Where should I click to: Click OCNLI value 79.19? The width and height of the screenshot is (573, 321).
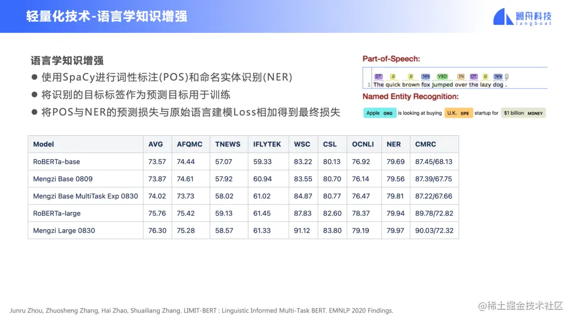pyautogui.click(x=361, y=231)
